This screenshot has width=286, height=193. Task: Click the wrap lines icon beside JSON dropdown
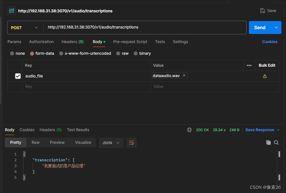click(x=131, y=143)
